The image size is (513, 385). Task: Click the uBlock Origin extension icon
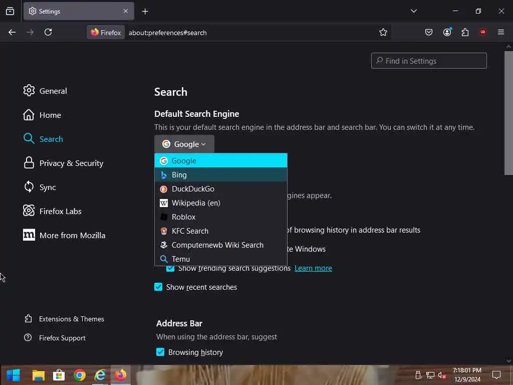[483, 32]
